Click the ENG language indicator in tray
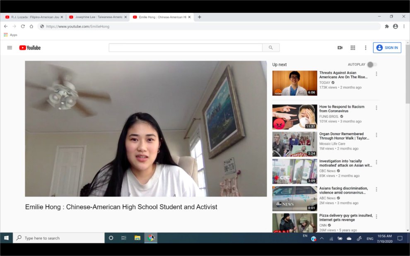The image size is (410, 256). click(370, 239)
